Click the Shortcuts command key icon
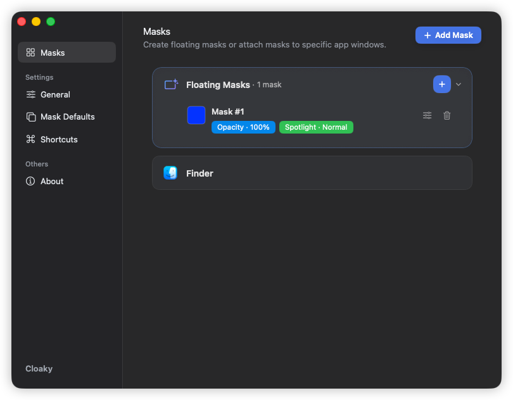Image resolution: width=513 pixels, height=400 pixels. pos(30,139)
